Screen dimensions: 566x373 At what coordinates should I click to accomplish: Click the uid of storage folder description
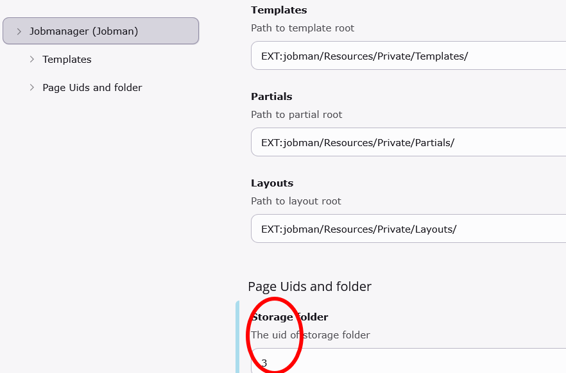click(x=311, y=335)
